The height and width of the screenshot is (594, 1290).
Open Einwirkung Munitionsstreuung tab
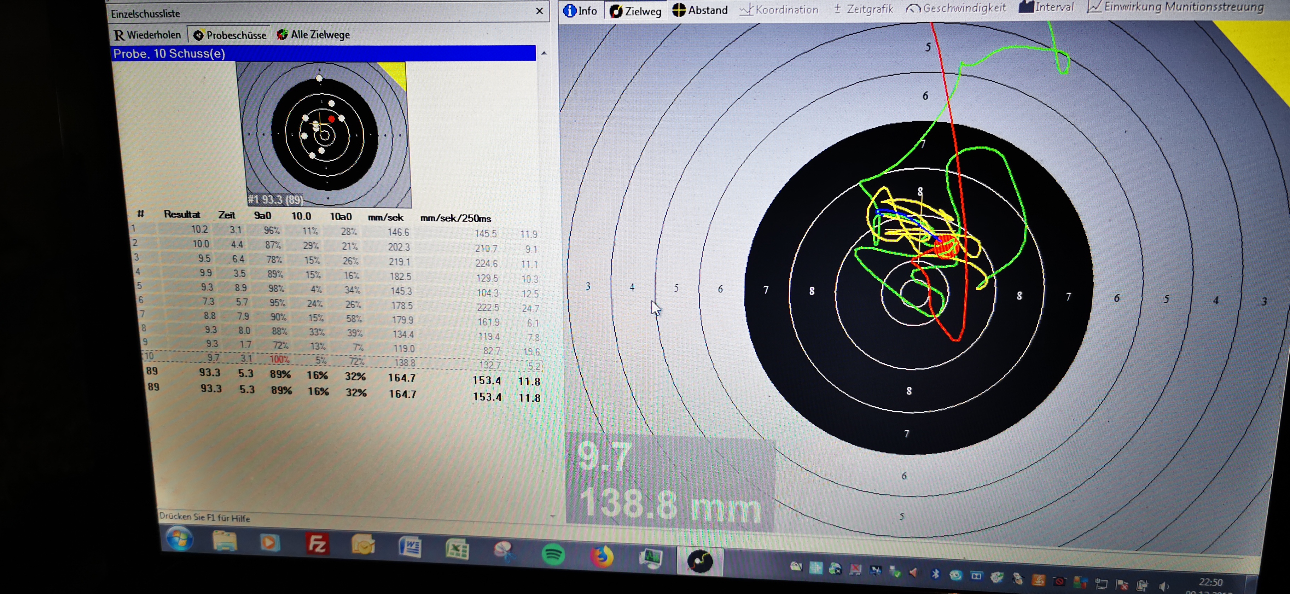point(1175,7)
